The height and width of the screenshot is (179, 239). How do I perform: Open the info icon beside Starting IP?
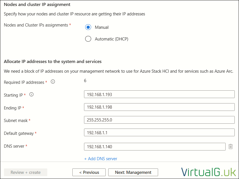(x=31, y=95)
